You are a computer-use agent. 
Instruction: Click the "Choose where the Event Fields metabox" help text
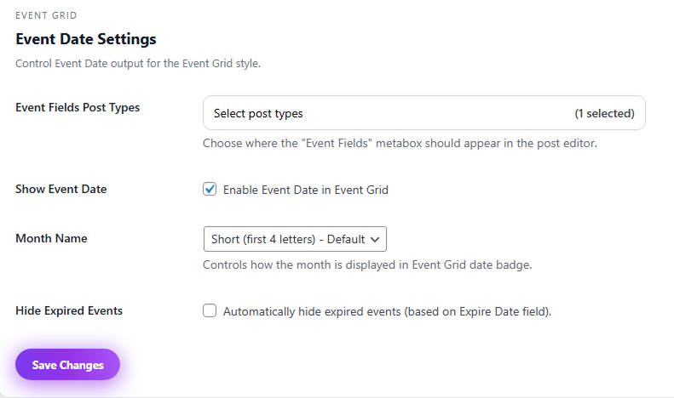400,143
